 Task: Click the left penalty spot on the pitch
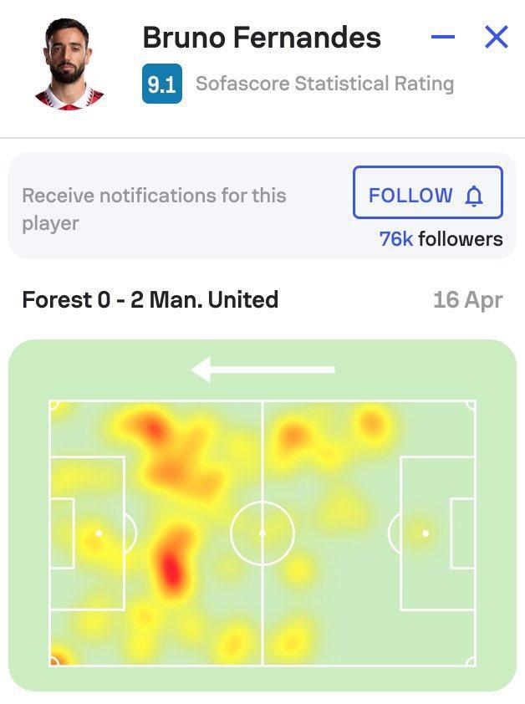[99, 533]
